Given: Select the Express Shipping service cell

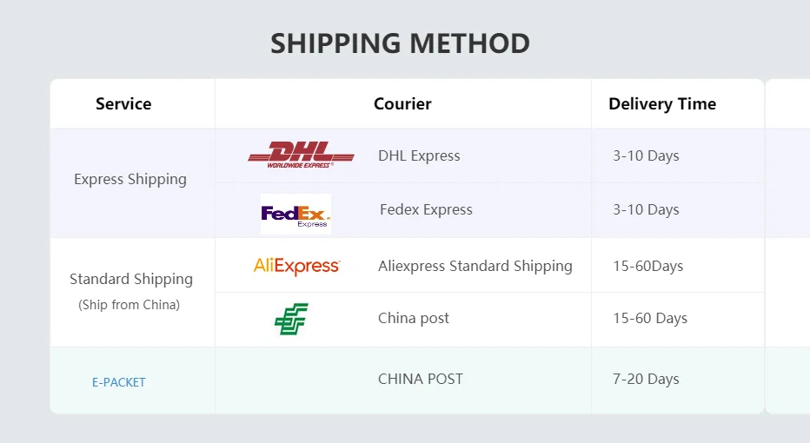Looking at the screenshot, I should click(130, 179).
